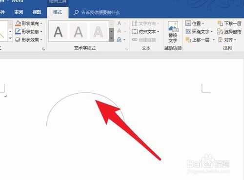Expand the Text Effects dropdown arrow
The height and width of the screenshot is (180, 244).
[124, 40]
